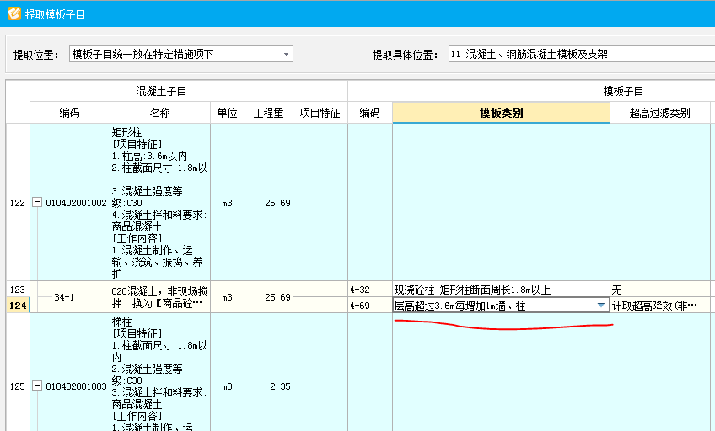The image size is (715, 431).
Task: Click the 项目特征 column header
Action: tap(320, 113)
